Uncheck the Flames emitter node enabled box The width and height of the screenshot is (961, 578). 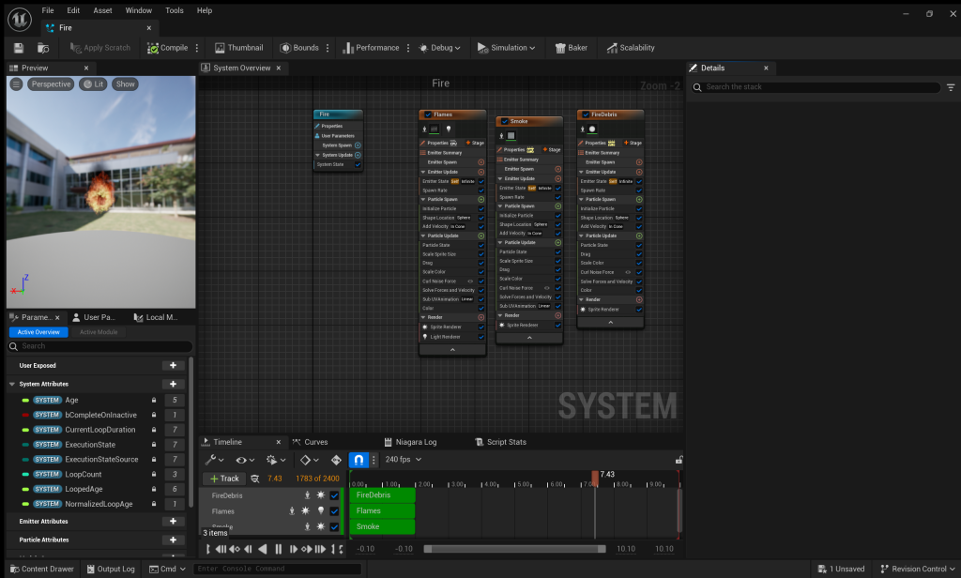(428, 114)
